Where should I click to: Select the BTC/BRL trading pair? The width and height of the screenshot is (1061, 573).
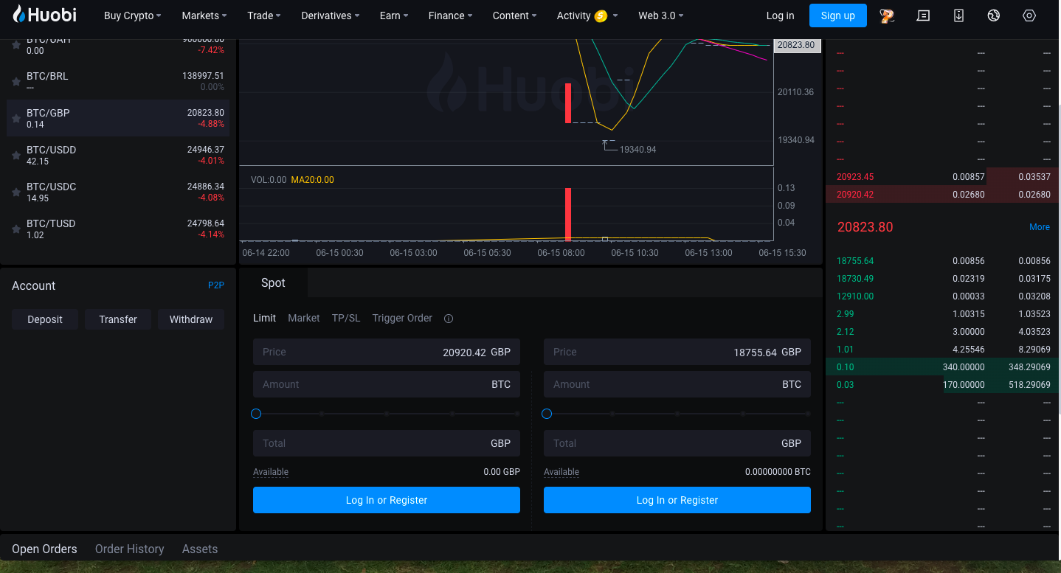tap(118, 81)
